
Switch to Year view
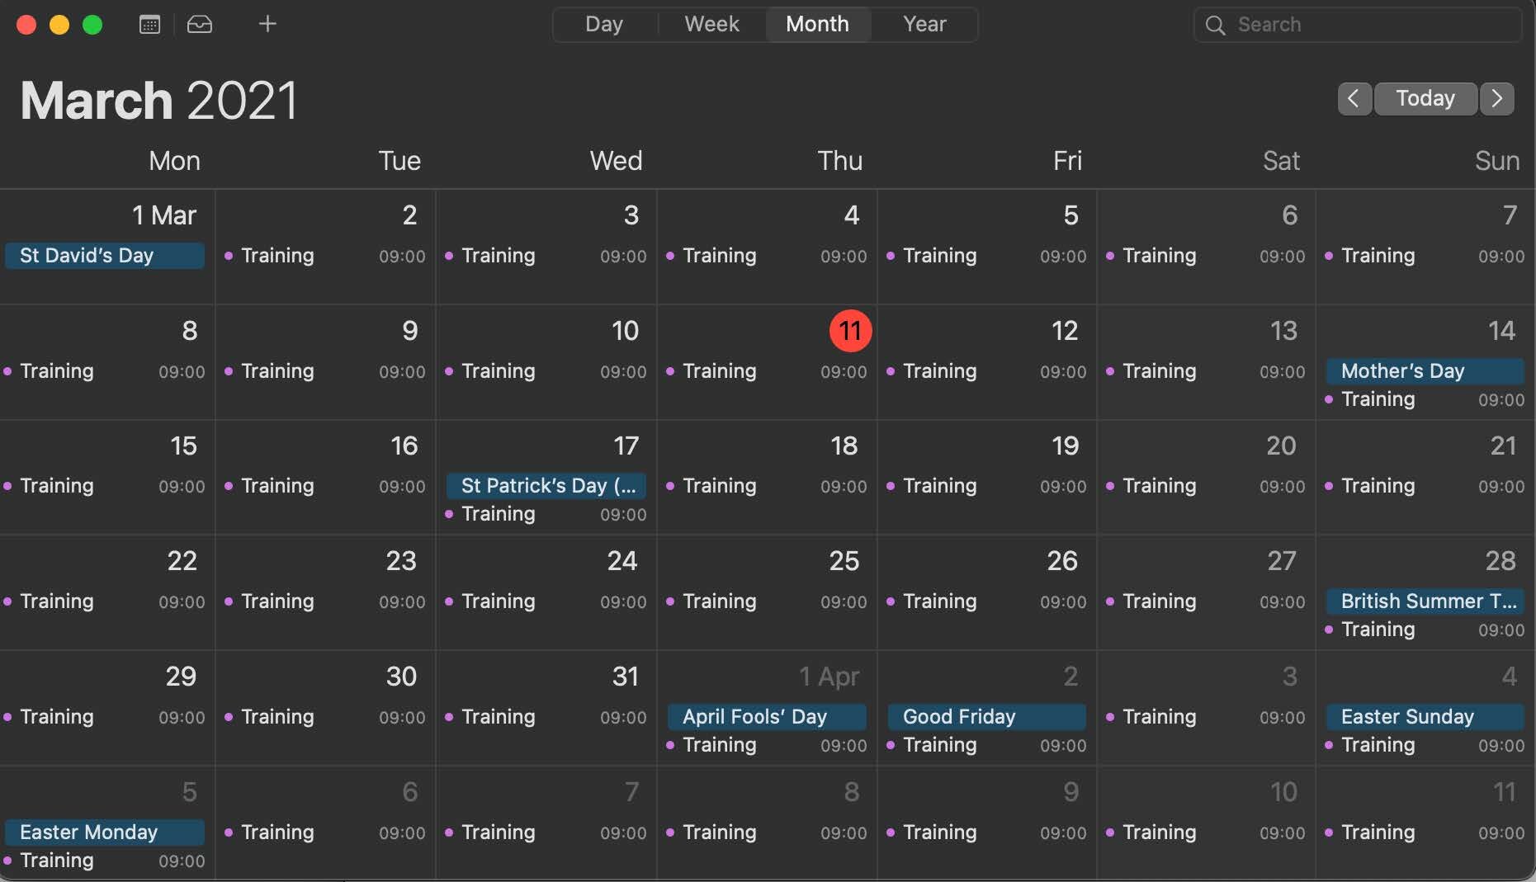point(924,24)
